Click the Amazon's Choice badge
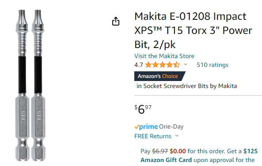 tap(160, 76)
